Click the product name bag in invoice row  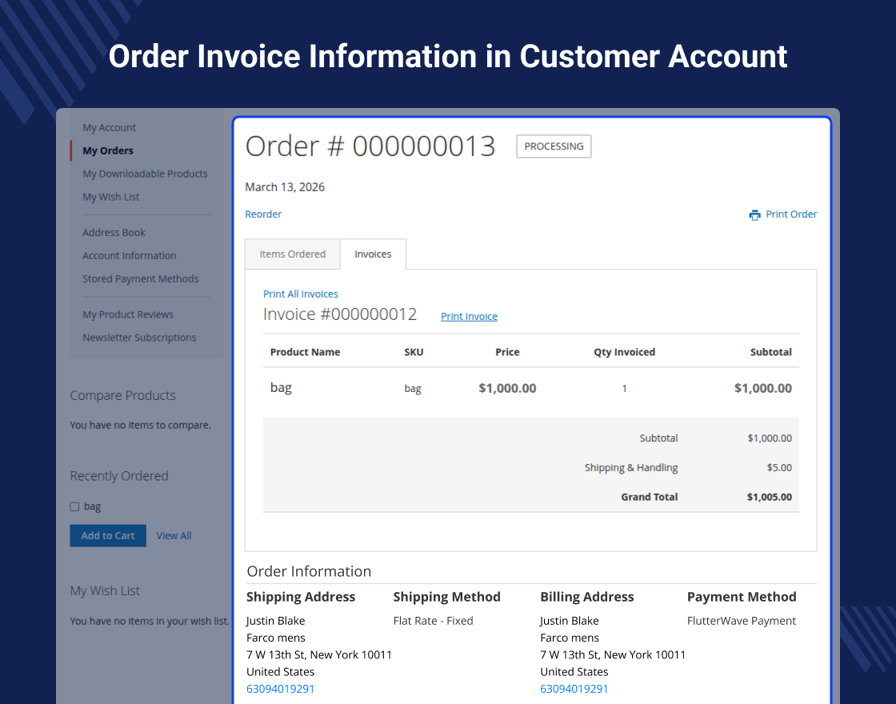(x=281, y=388)
